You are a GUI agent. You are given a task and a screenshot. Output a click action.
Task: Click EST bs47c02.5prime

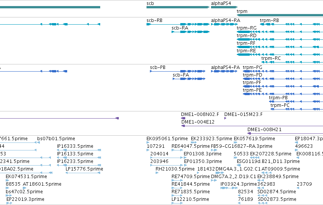(9, 196)
